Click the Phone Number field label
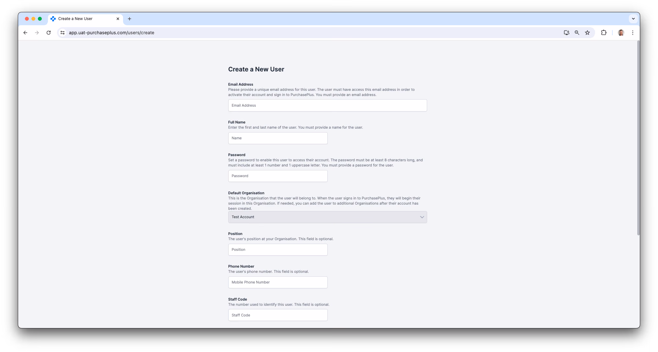 click(x=241, y=266)
